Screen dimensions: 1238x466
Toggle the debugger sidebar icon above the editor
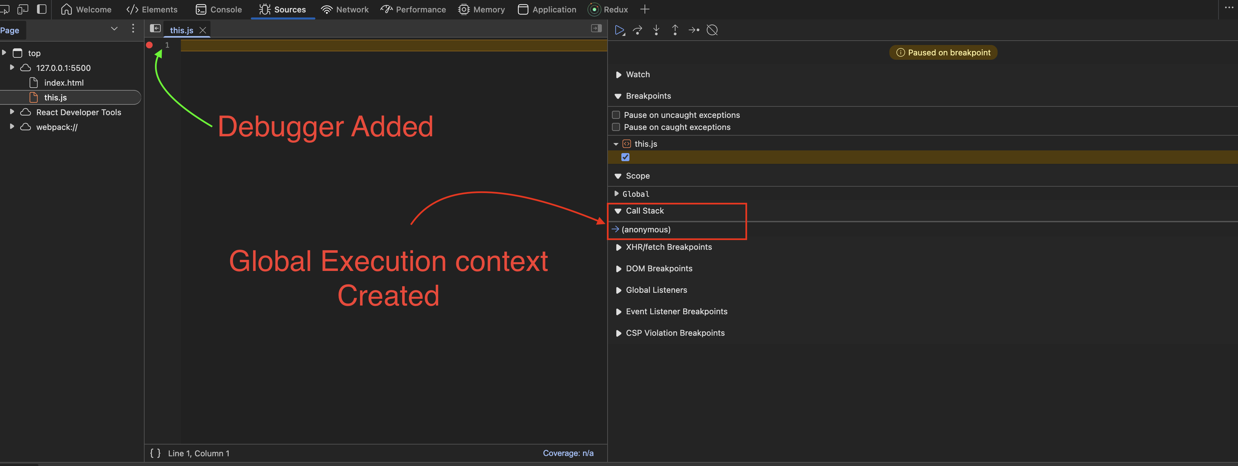point(596,28)
